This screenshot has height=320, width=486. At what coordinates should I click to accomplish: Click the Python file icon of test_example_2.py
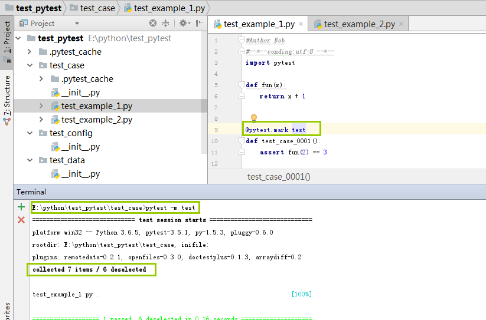coord(55,120)
